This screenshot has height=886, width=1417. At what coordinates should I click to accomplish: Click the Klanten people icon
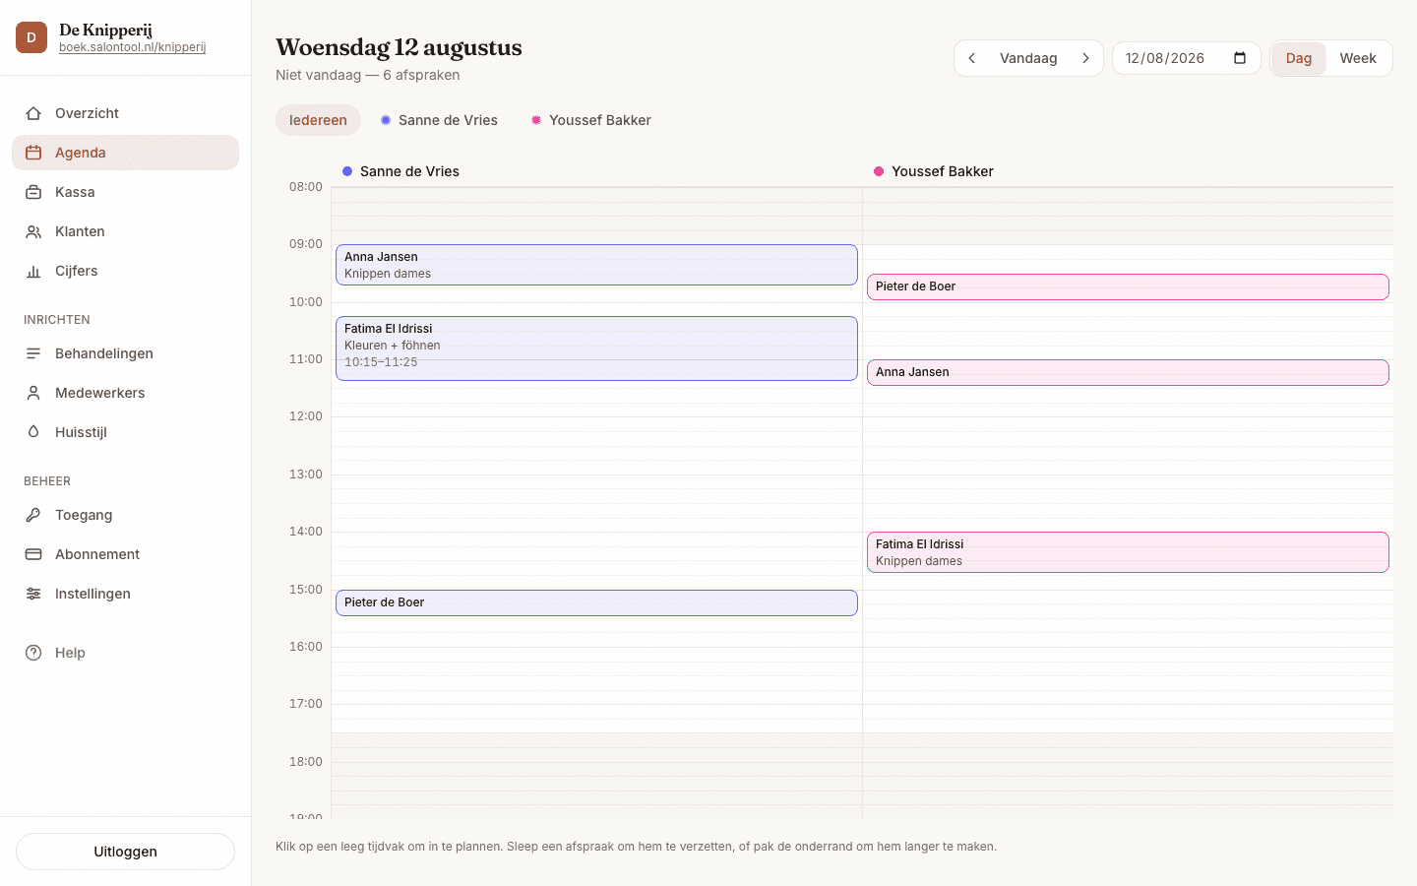[33, 231]
